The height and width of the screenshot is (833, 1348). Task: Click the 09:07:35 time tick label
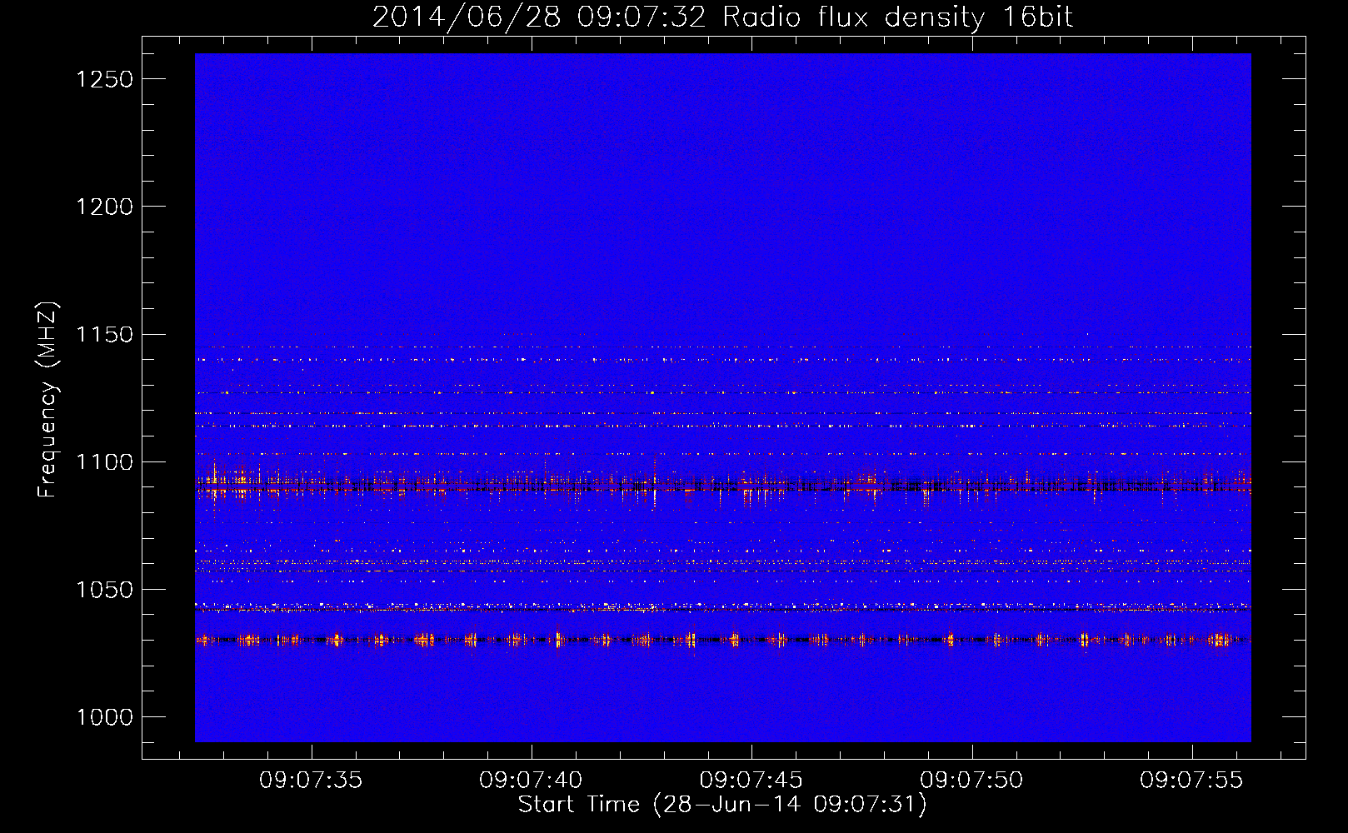pyautogui.click(x=311, y=781)
